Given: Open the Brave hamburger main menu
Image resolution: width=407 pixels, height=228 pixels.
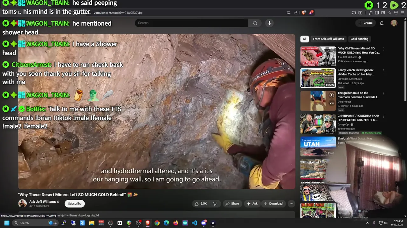Looking at the screenshot, I should point(402,13).
